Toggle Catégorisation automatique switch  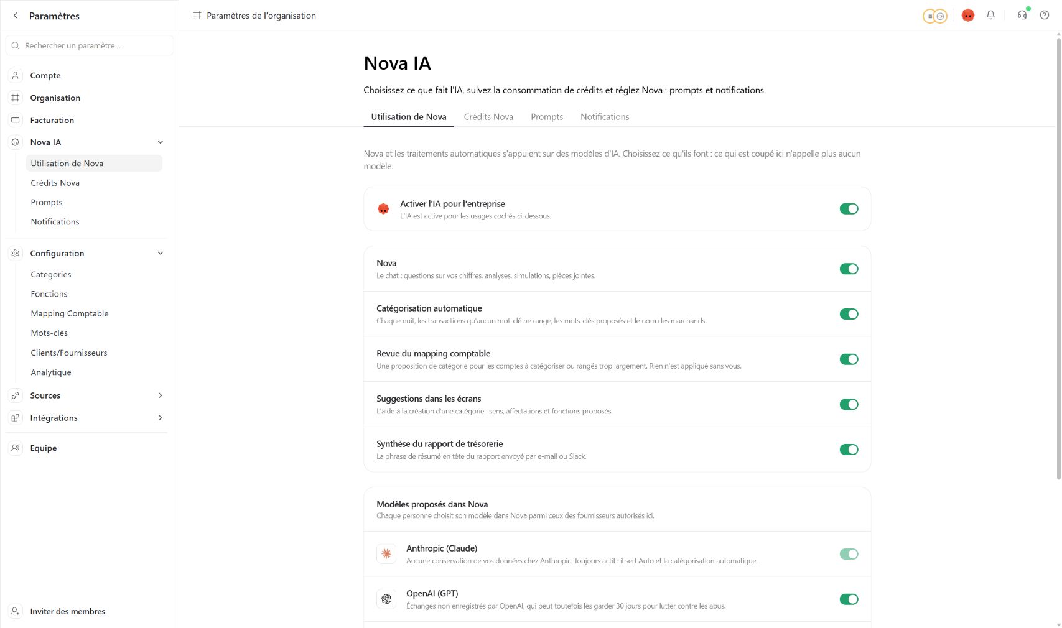tap(849, 314)
